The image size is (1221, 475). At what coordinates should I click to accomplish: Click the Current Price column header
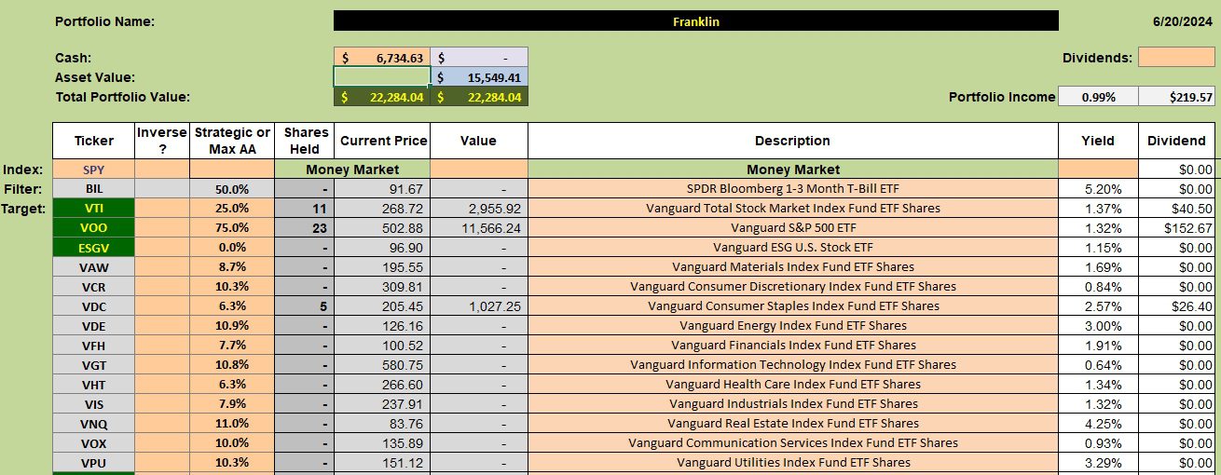click(x=382, y=141)
